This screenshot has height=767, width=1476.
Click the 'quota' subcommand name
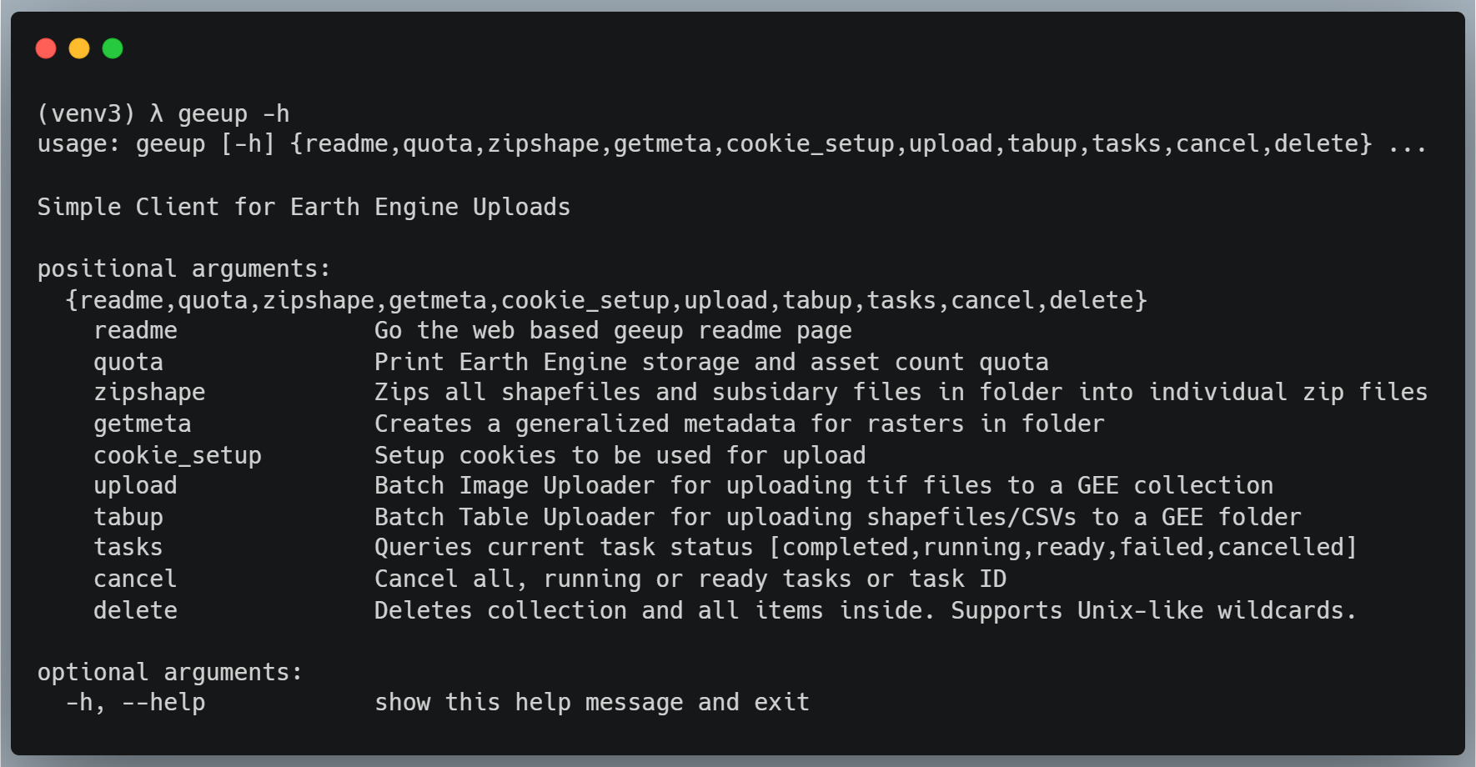pos(128,363)
